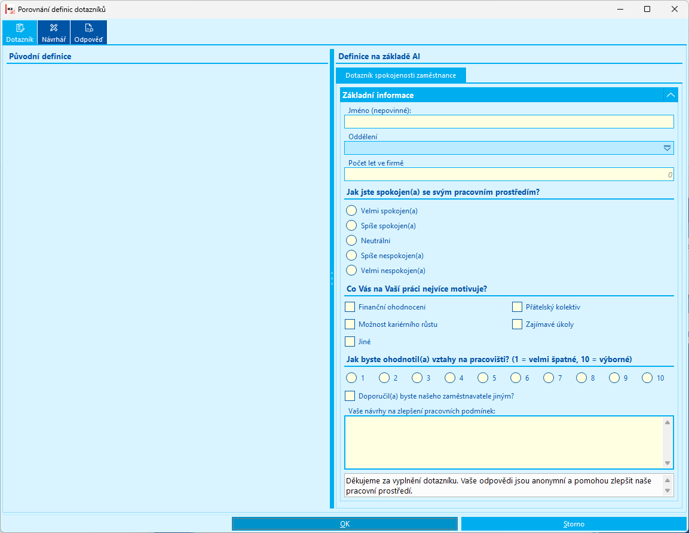689x533 pixels.
Task: Click scroll down arrow of thank-you note
Action: (667, 491)
